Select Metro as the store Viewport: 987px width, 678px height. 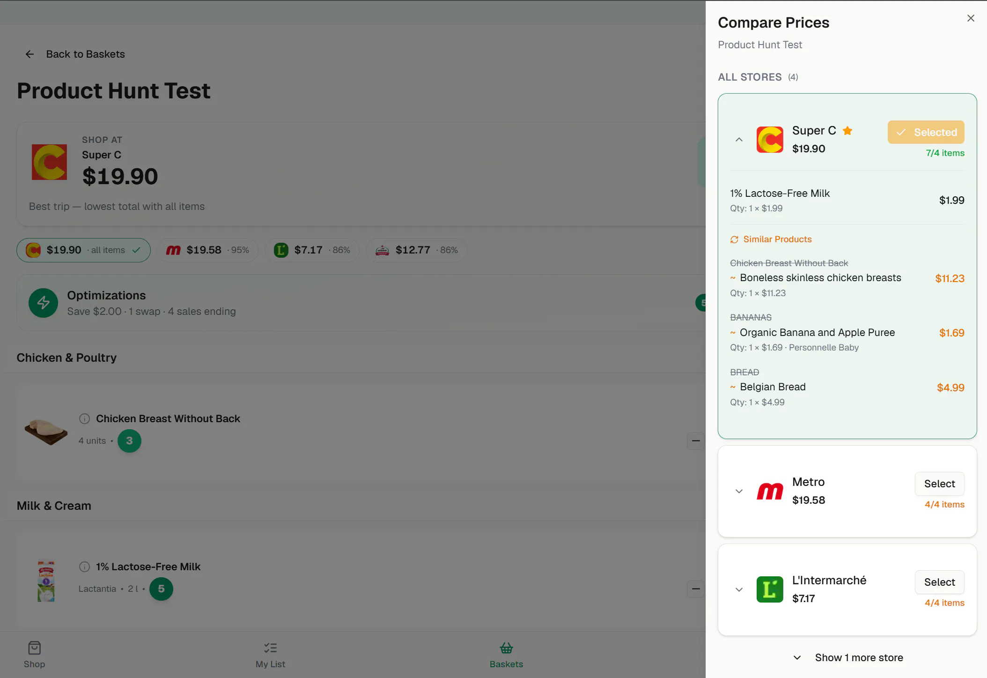pos(939,484)
